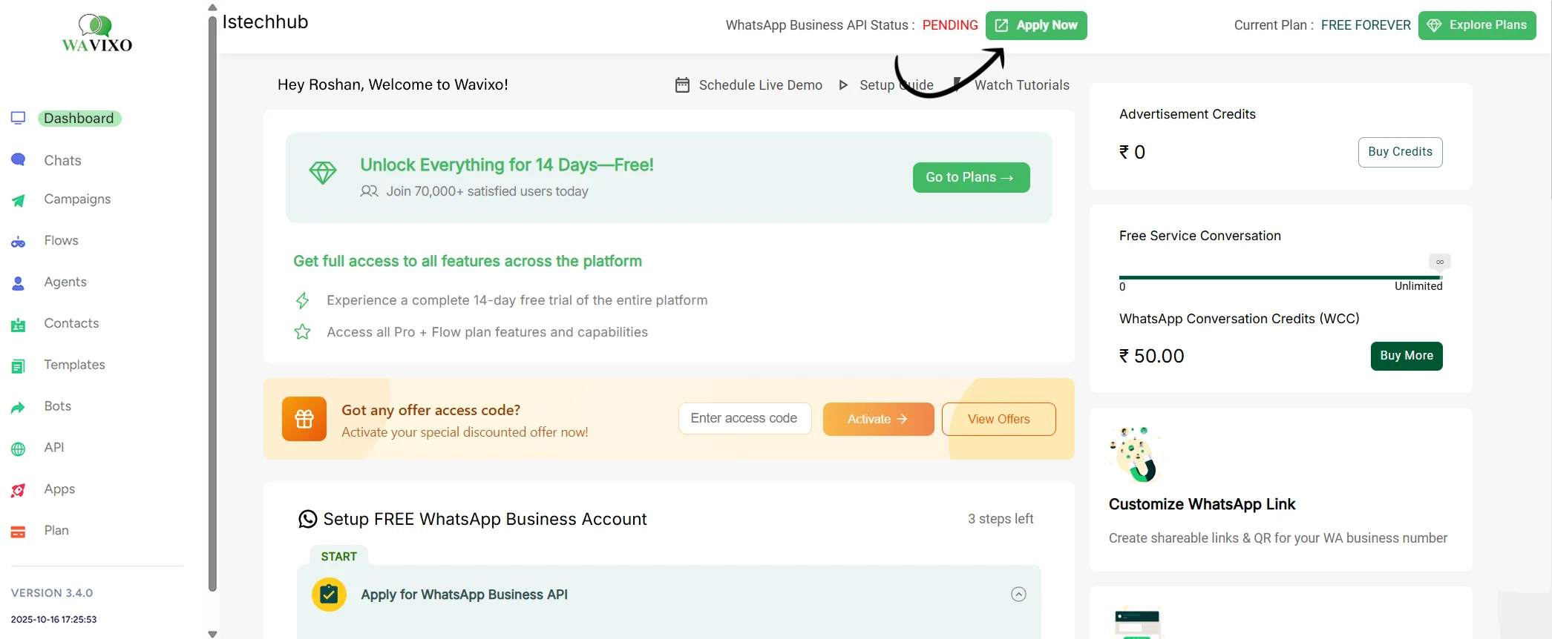1552x639 pixels.
Task: Click the sidebar scrollbar down arrow
Action: point(213,634)
